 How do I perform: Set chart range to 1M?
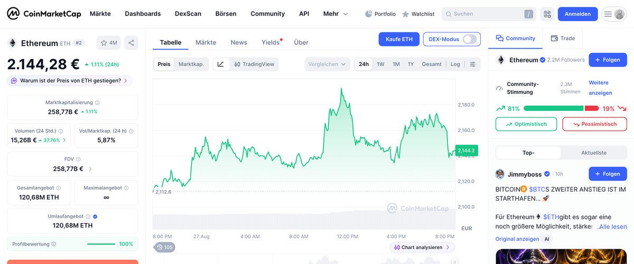(x=396, y=64)
